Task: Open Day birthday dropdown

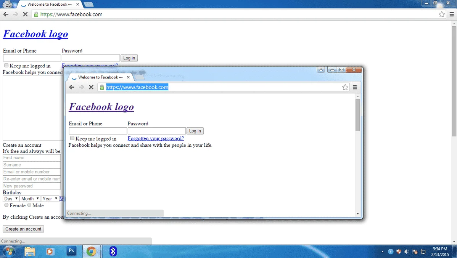Action: click(x=11, y=199)
